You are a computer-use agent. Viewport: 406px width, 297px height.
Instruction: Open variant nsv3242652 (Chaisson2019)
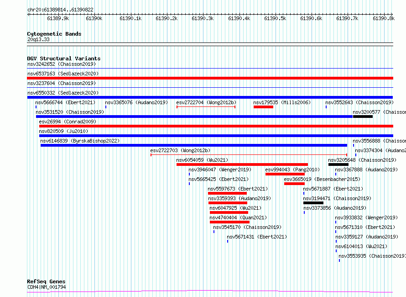pyautogui.click(x=62, y=64)
